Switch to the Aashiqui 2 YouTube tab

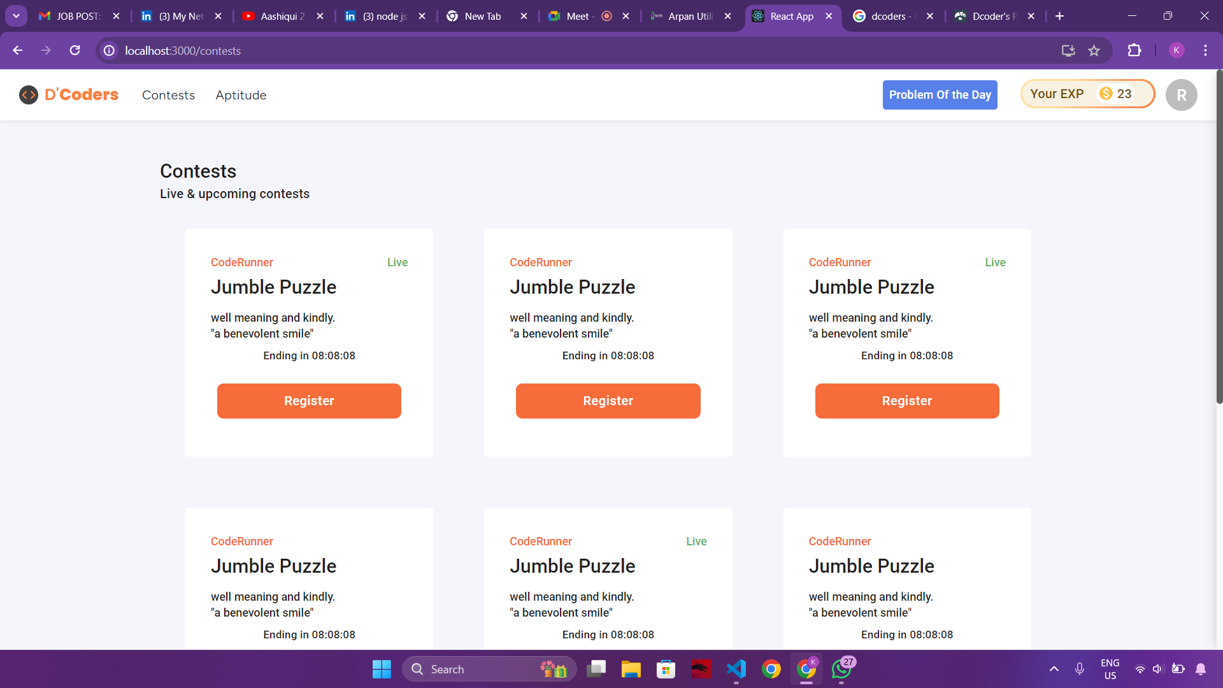coord(280,16)
